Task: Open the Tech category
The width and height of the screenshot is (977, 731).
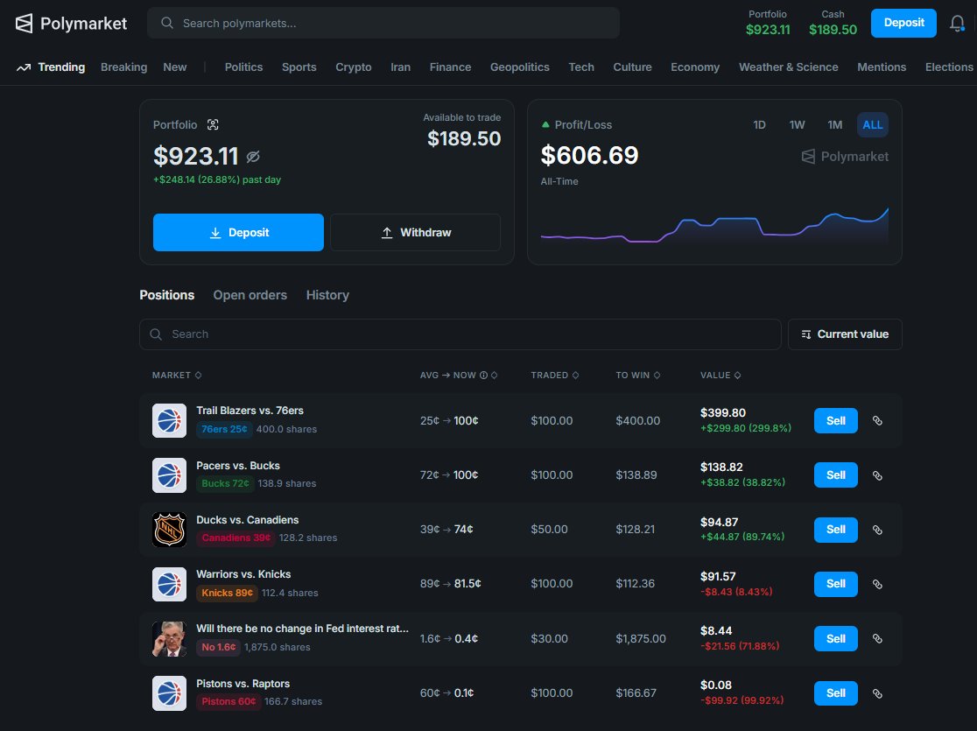Action: (x=581, y=67)
